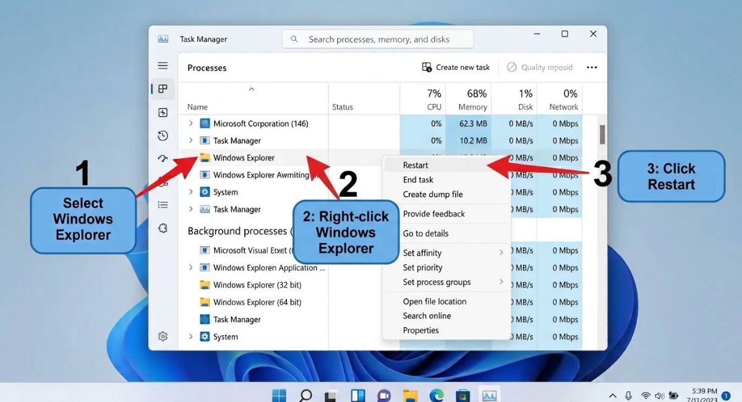Click the three-dot more options button

592,67
